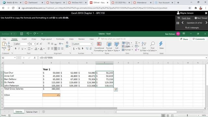Screen dimensions: 208x117
Task: Toggle Center alignment on the ribbon
Action: coord(52,49)
